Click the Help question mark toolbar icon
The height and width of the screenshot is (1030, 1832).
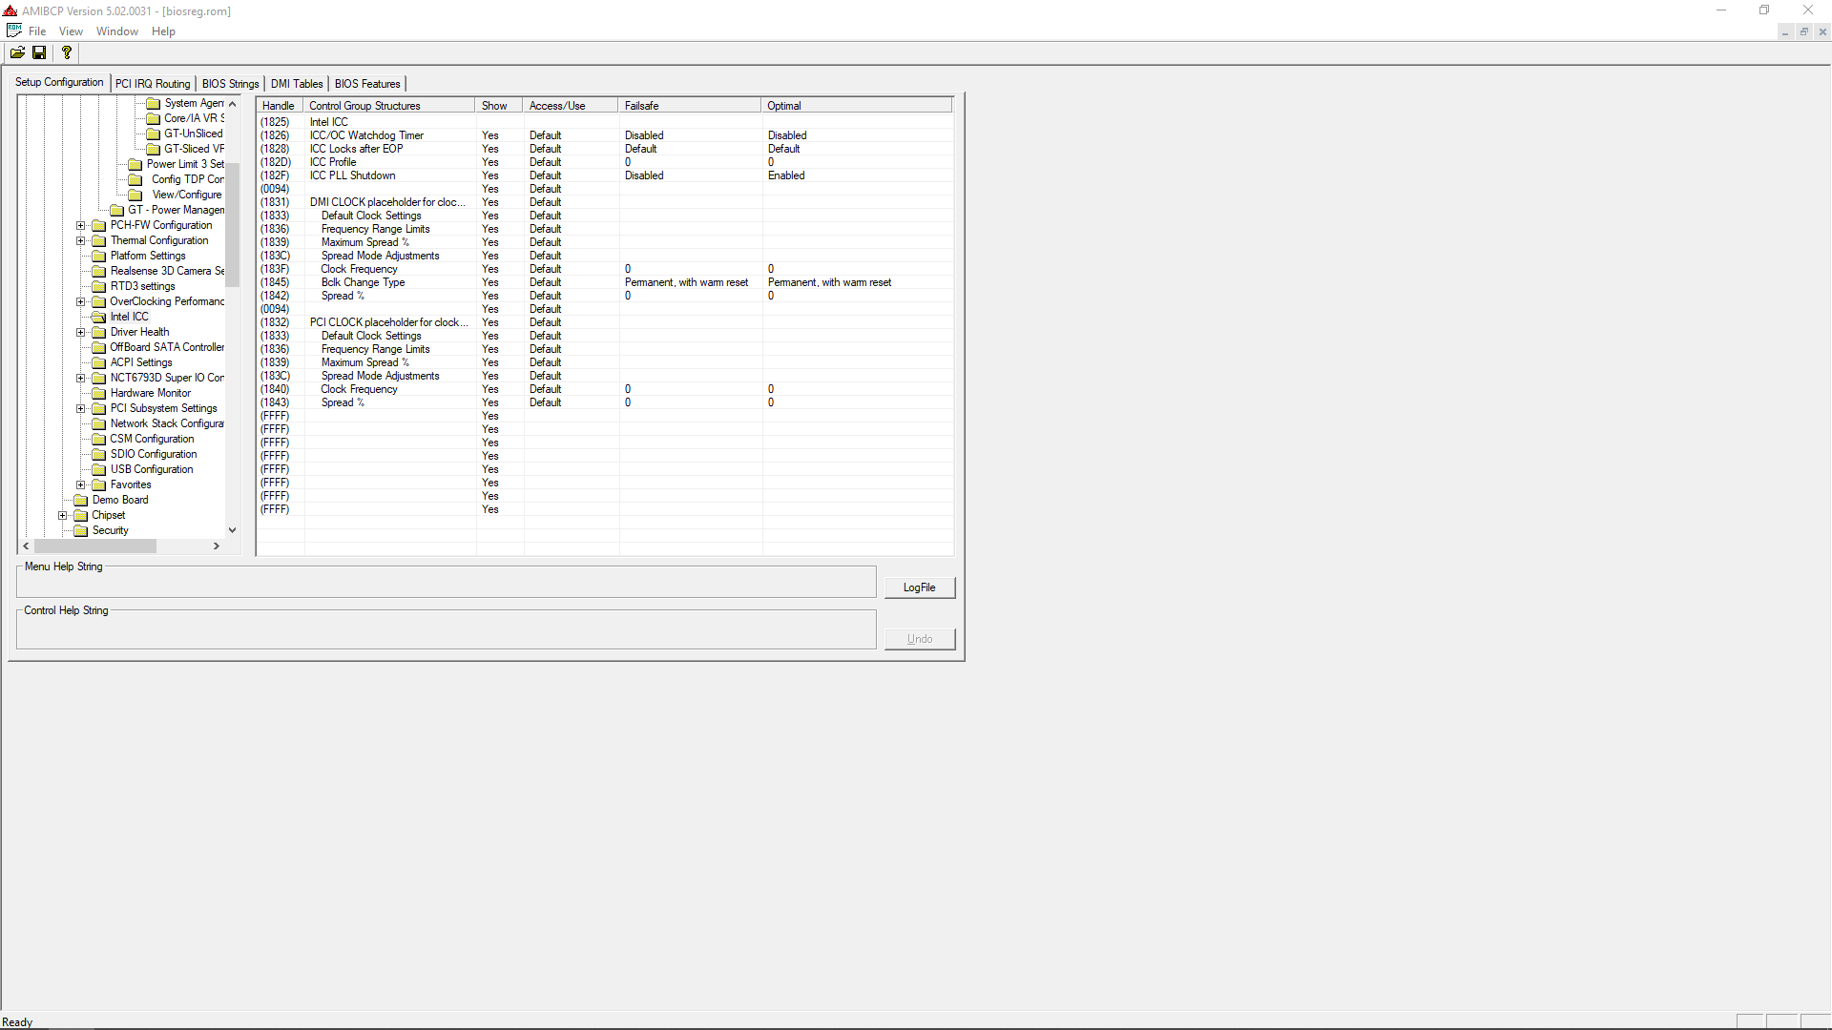[66, 52]
